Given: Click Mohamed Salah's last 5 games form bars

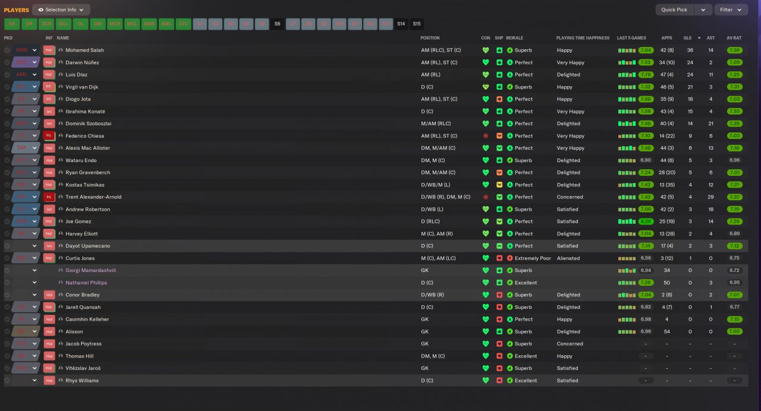Looking at the screenshot, I should tap(627, 50).
